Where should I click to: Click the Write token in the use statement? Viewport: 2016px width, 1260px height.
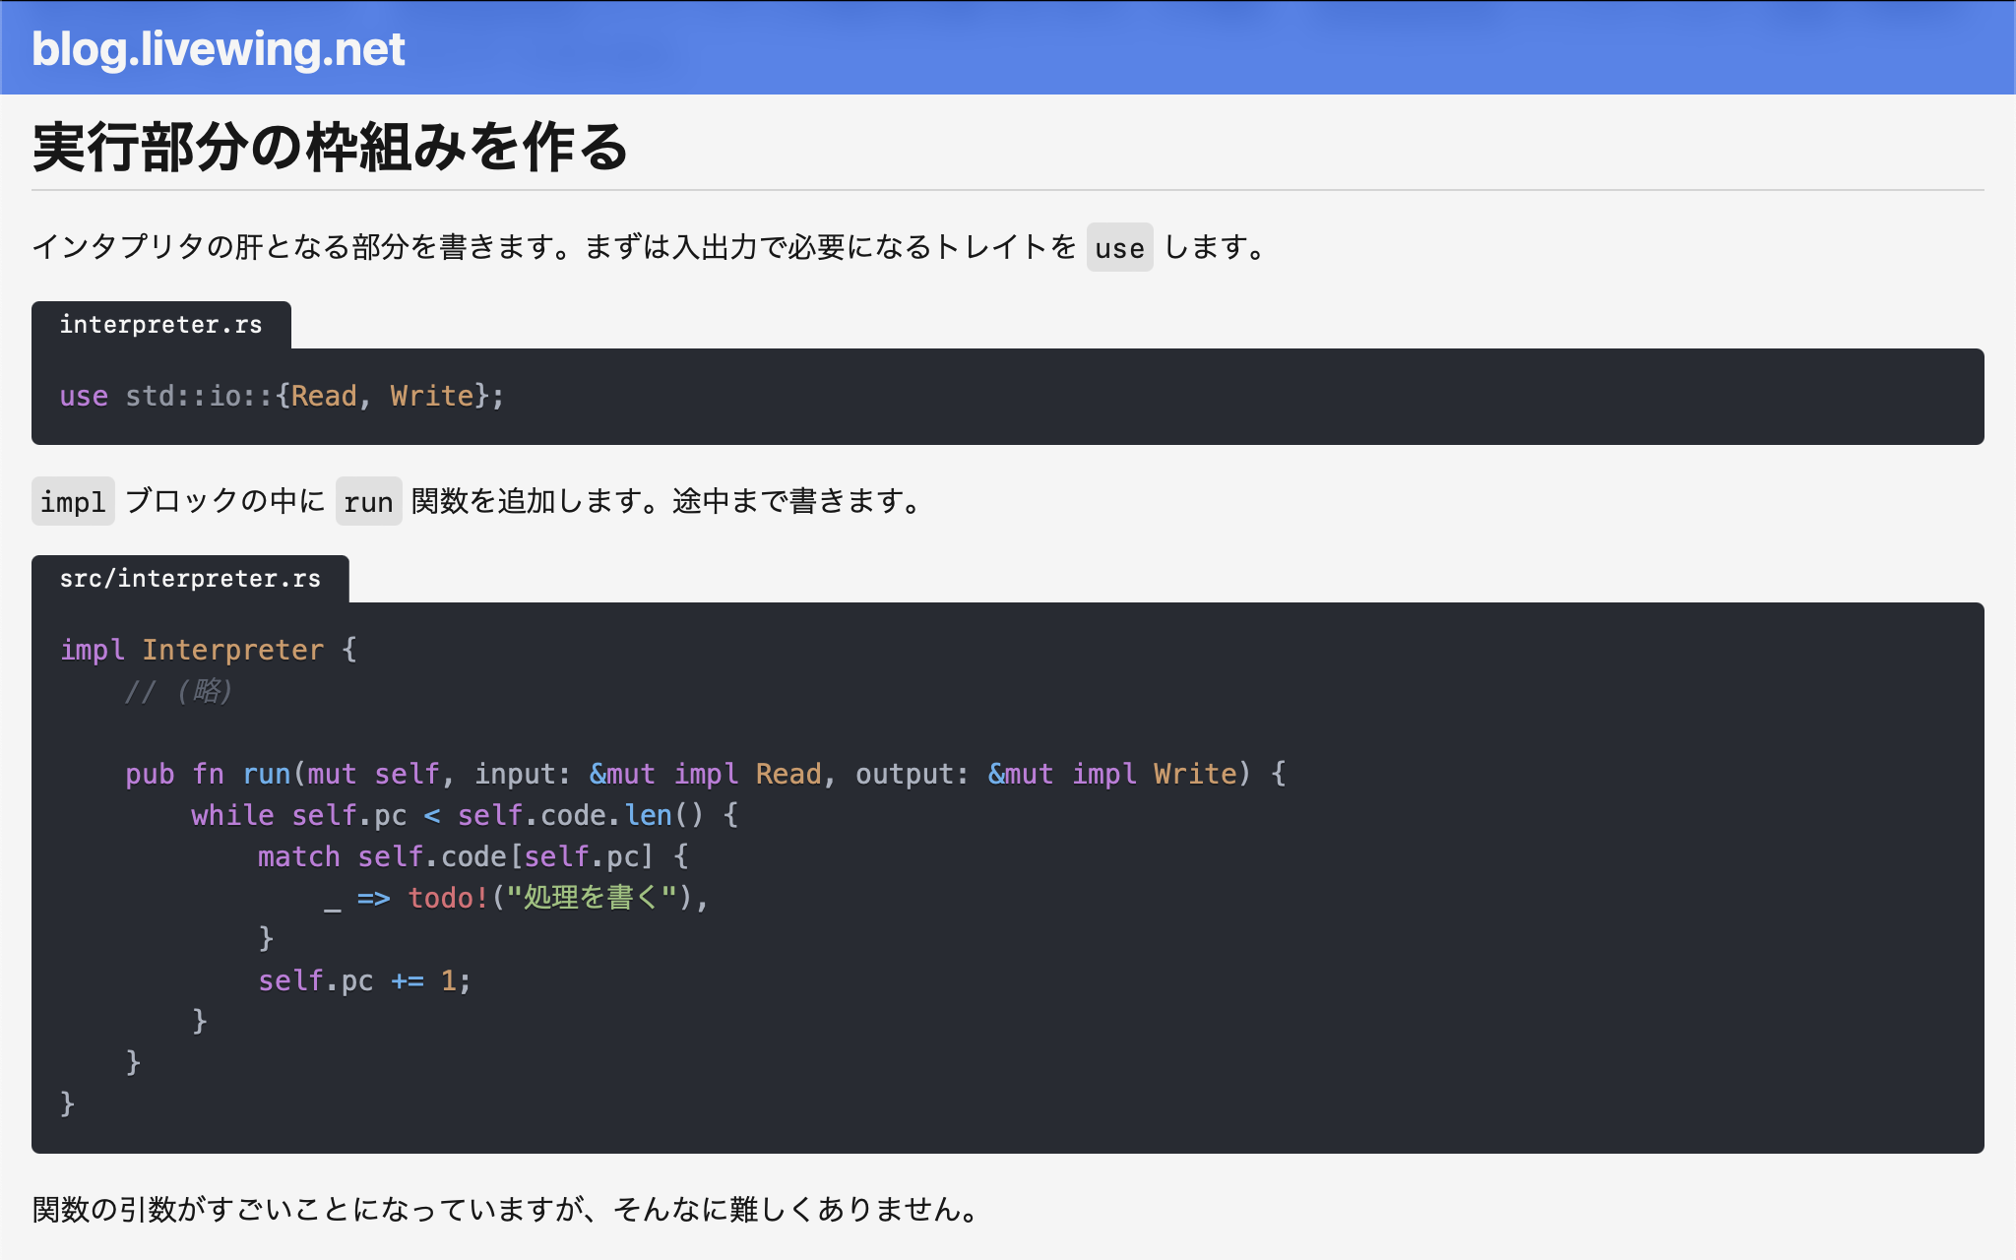point(429,395)
